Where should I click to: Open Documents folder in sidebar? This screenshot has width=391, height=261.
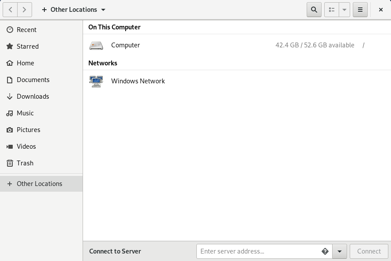33,80
